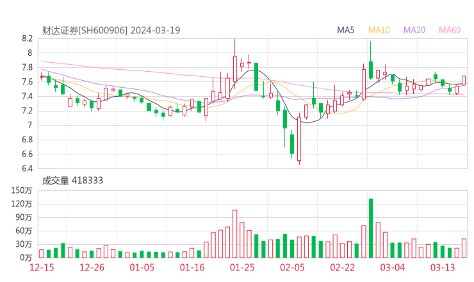Click the long red candlestick reaching the 6.4 low
Image resolution: width=474 pixels, height=282 pixels.
[x=299, y=139]
